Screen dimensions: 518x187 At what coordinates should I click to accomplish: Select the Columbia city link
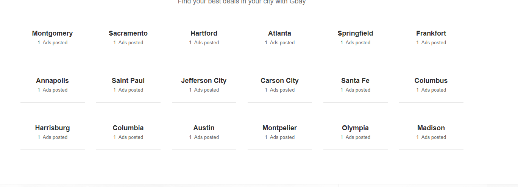128,128
